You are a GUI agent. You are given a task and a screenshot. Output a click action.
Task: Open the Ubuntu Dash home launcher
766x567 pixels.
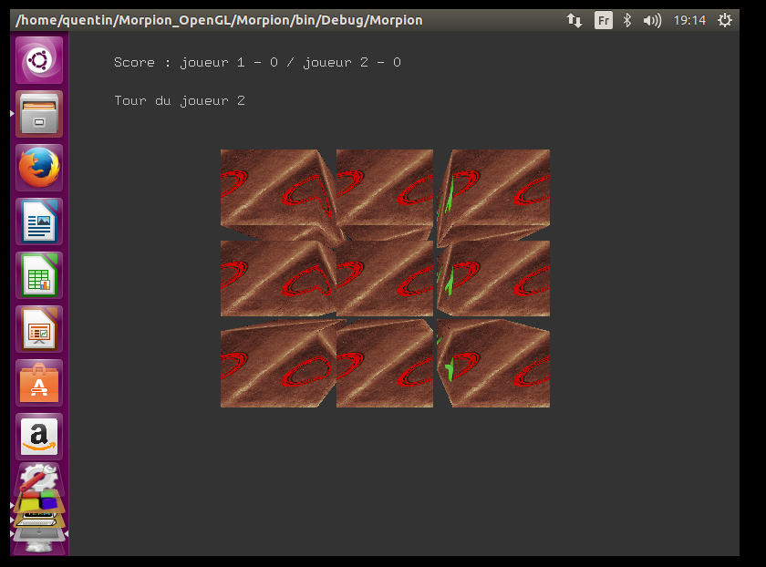39,60
